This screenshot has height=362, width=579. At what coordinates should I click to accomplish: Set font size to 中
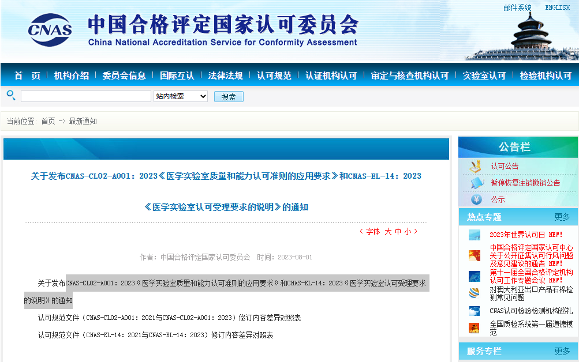click(398, 231)
